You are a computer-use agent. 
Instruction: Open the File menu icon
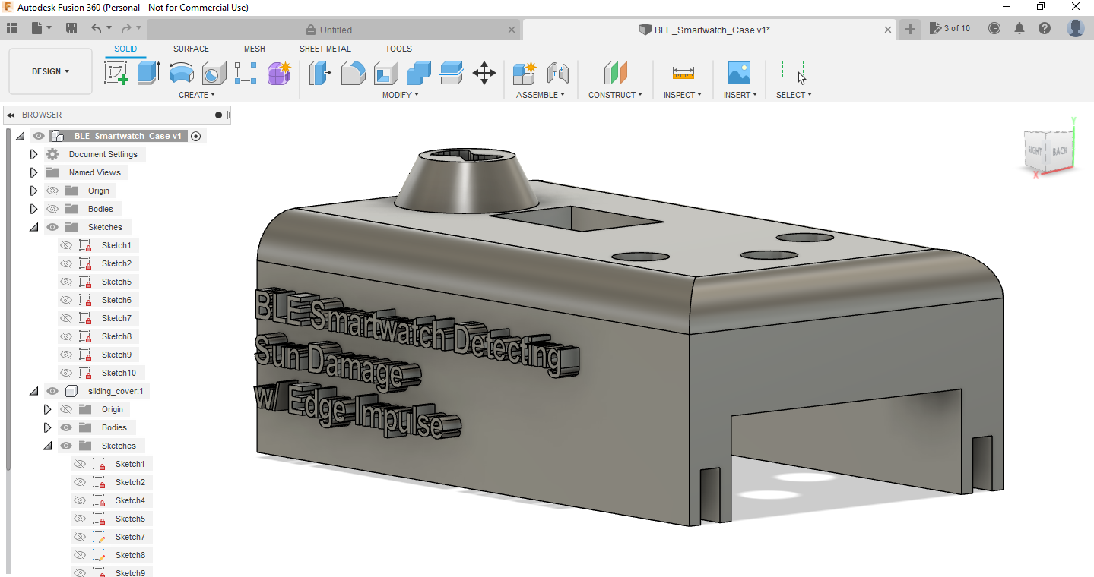42,28
